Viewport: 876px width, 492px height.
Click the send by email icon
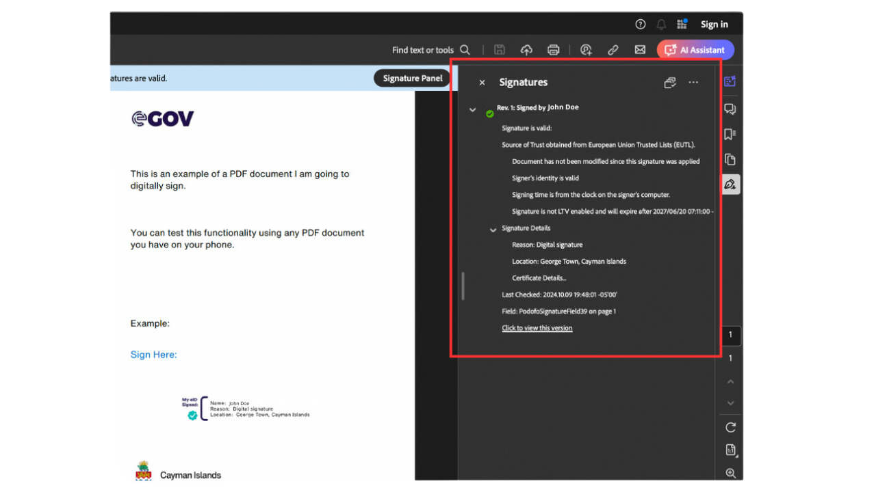click(x=640, y=50)
